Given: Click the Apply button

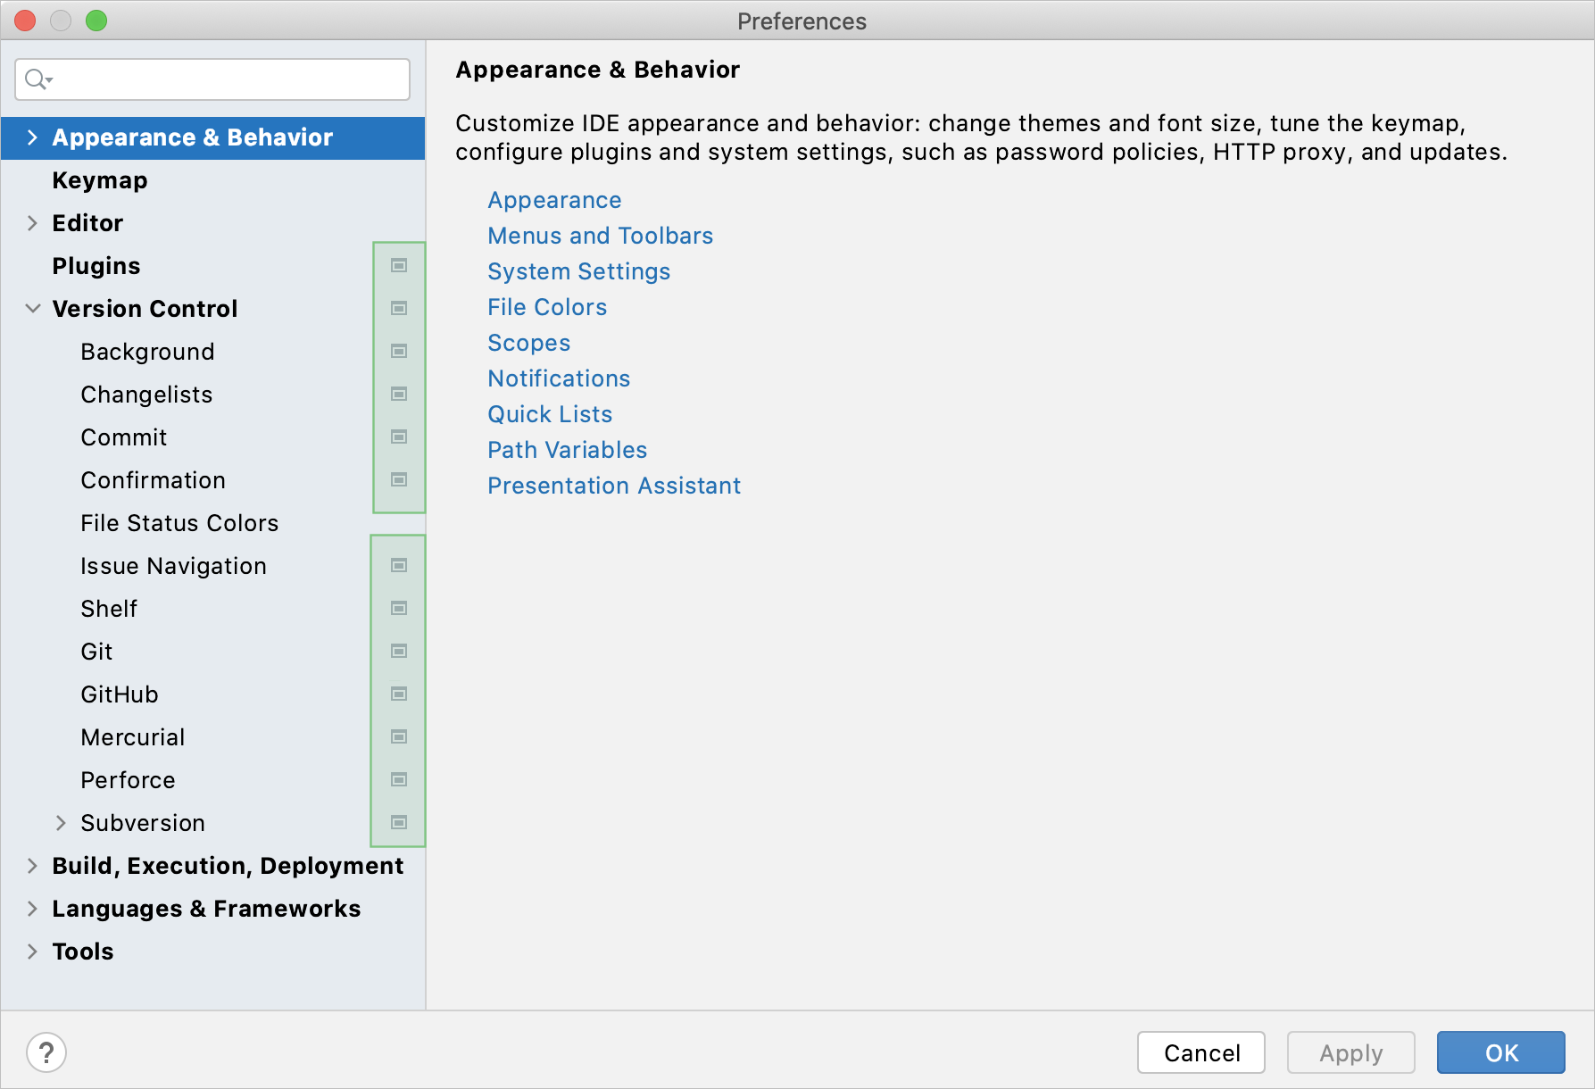Looking at the screenshot, I should (x=1350, y=1052).
